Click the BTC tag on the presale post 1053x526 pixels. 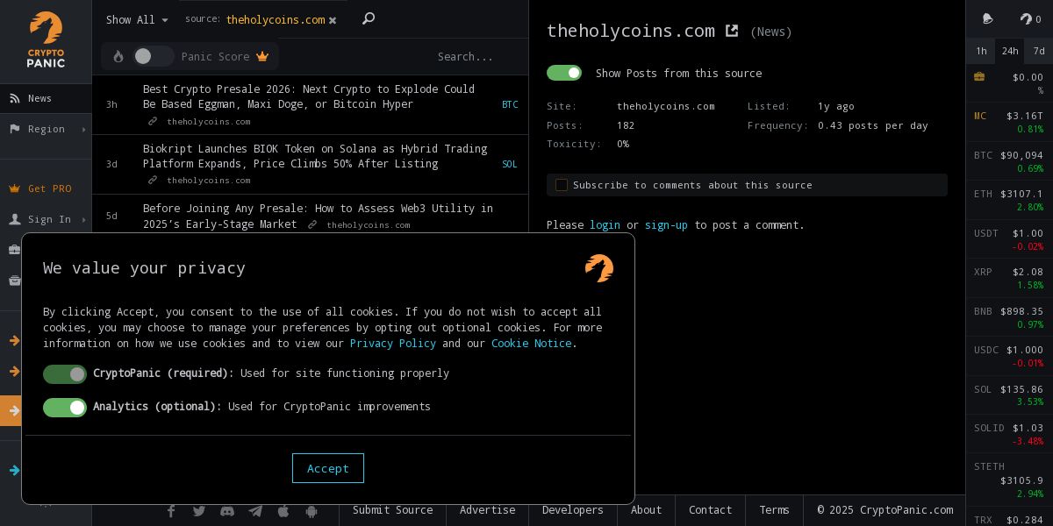pos(510,104)
